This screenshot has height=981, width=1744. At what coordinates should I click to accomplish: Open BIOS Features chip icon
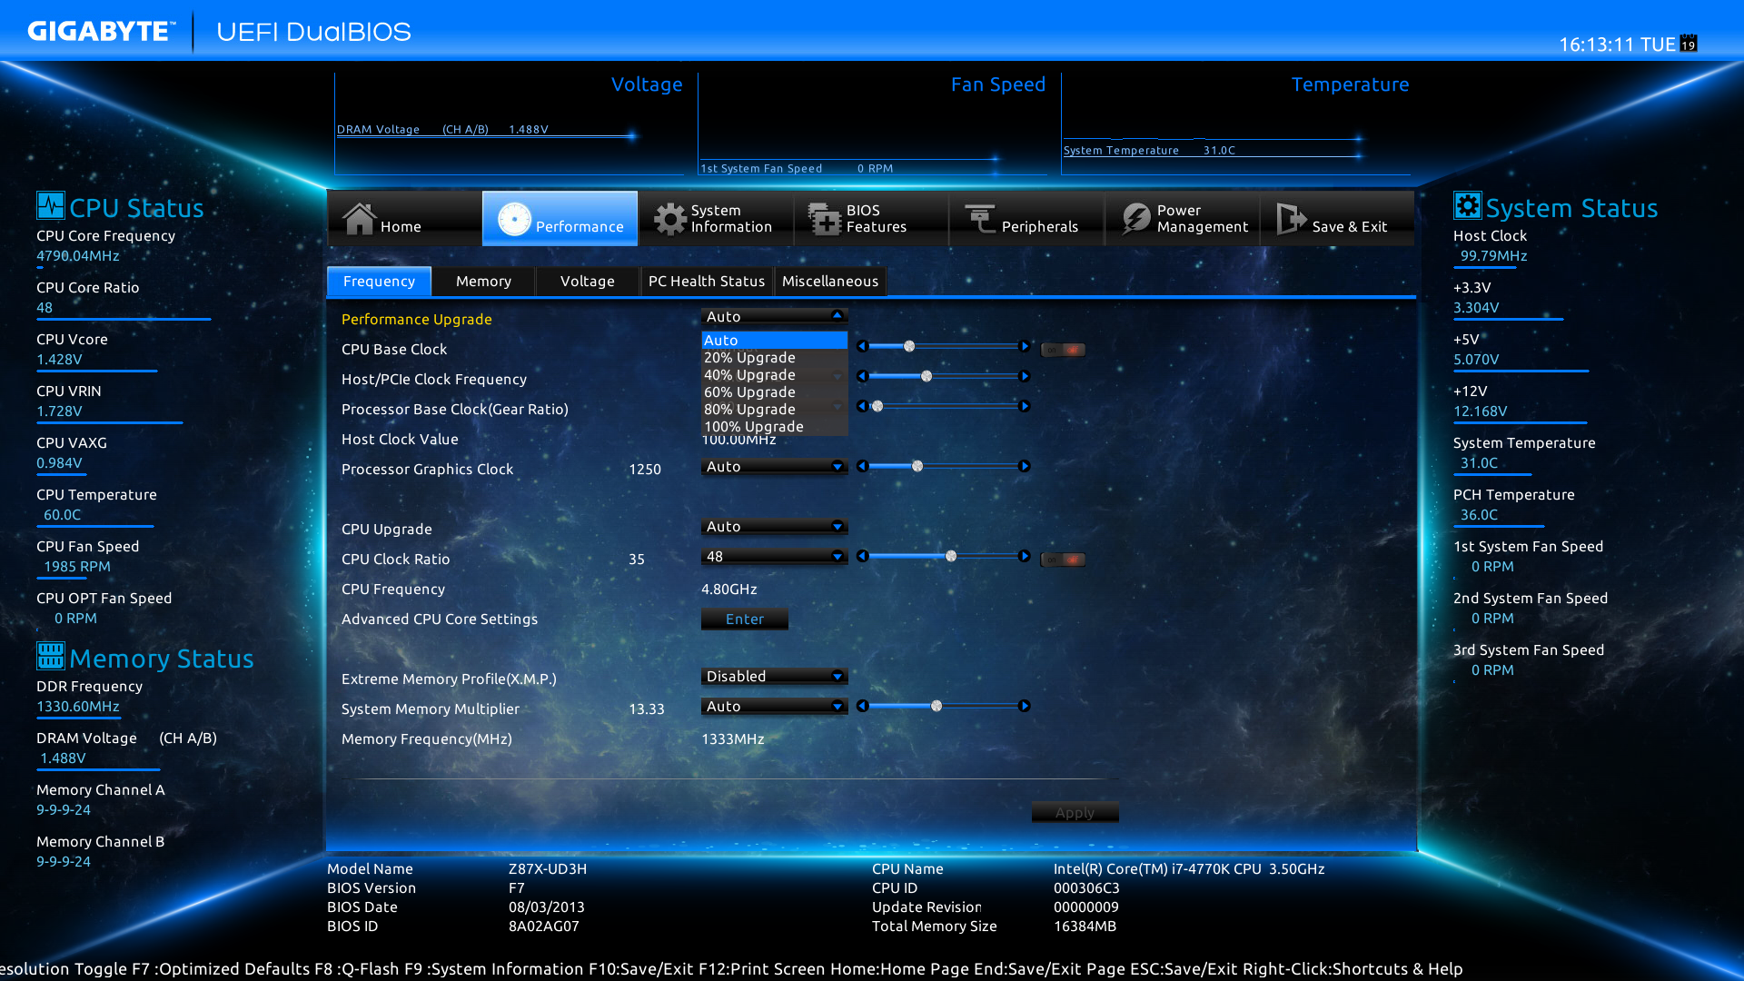(825, 219)
